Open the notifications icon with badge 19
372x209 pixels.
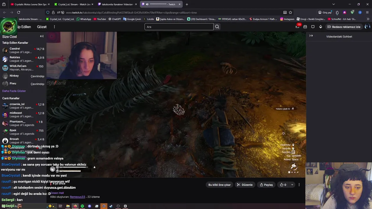(x=298, y=26)
